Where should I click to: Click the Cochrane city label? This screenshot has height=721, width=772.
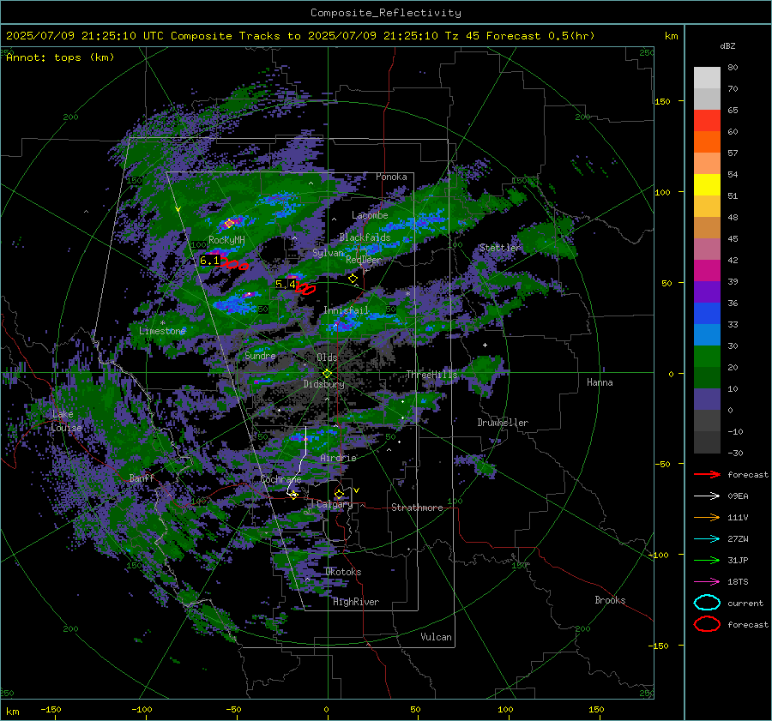tap(280, 479)
